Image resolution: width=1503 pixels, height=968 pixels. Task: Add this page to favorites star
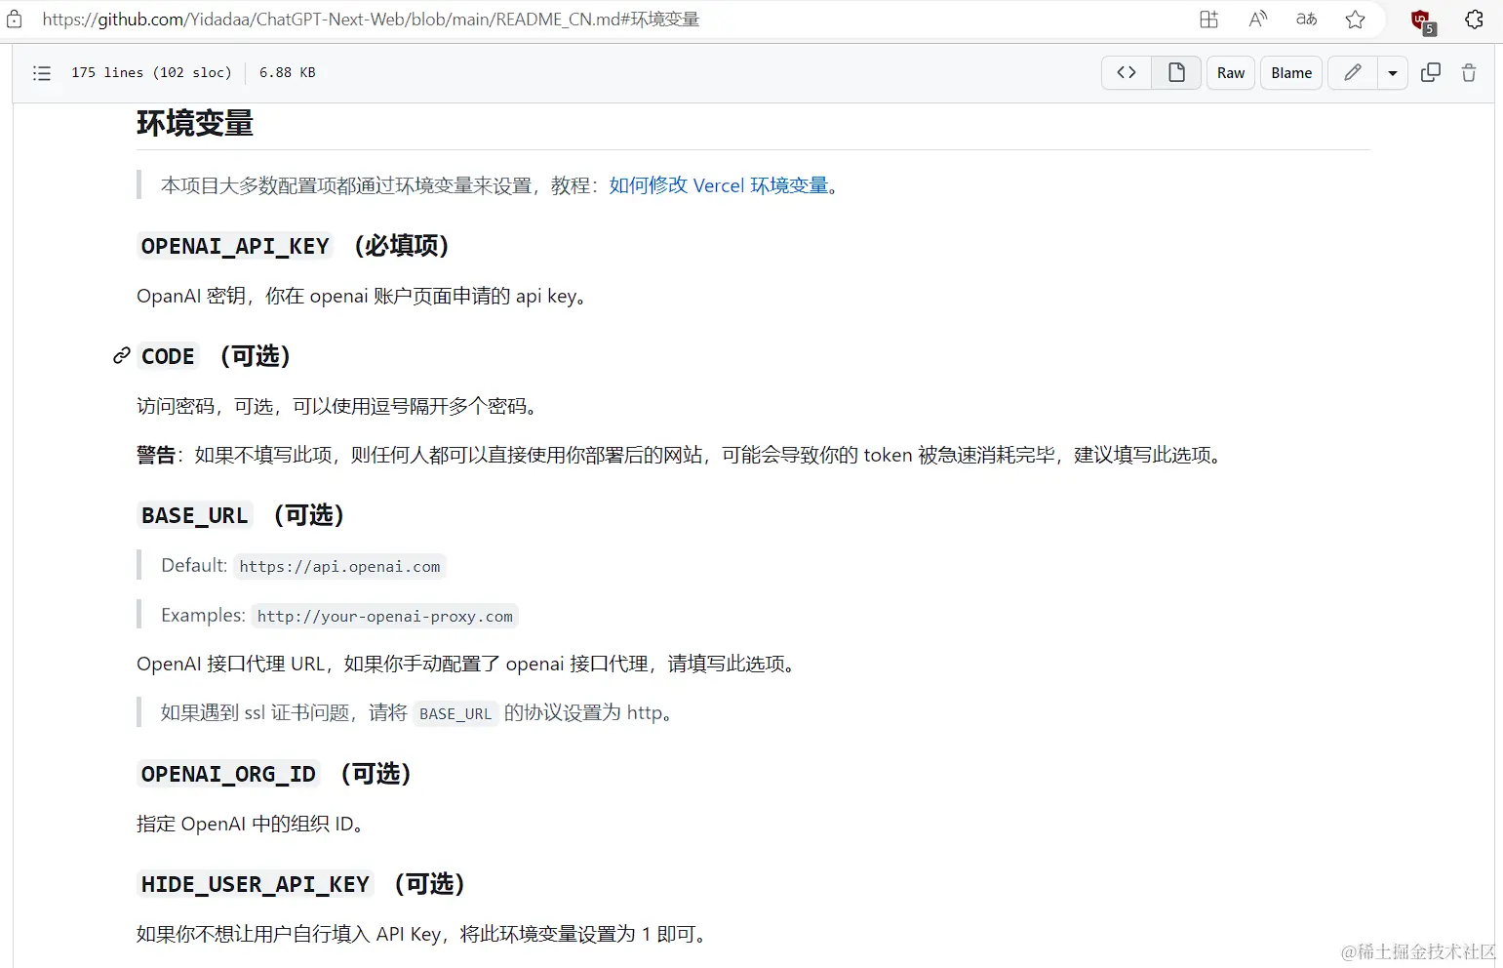pos(1356,20)
